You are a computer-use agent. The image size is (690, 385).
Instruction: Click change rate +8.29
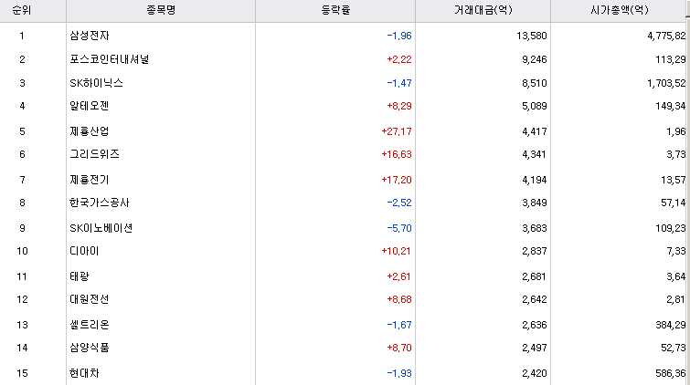pyautogui.click(x=399, y=106)
